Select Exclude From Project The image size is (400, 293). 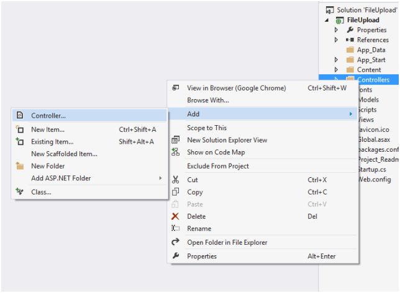tap(217, 166)
